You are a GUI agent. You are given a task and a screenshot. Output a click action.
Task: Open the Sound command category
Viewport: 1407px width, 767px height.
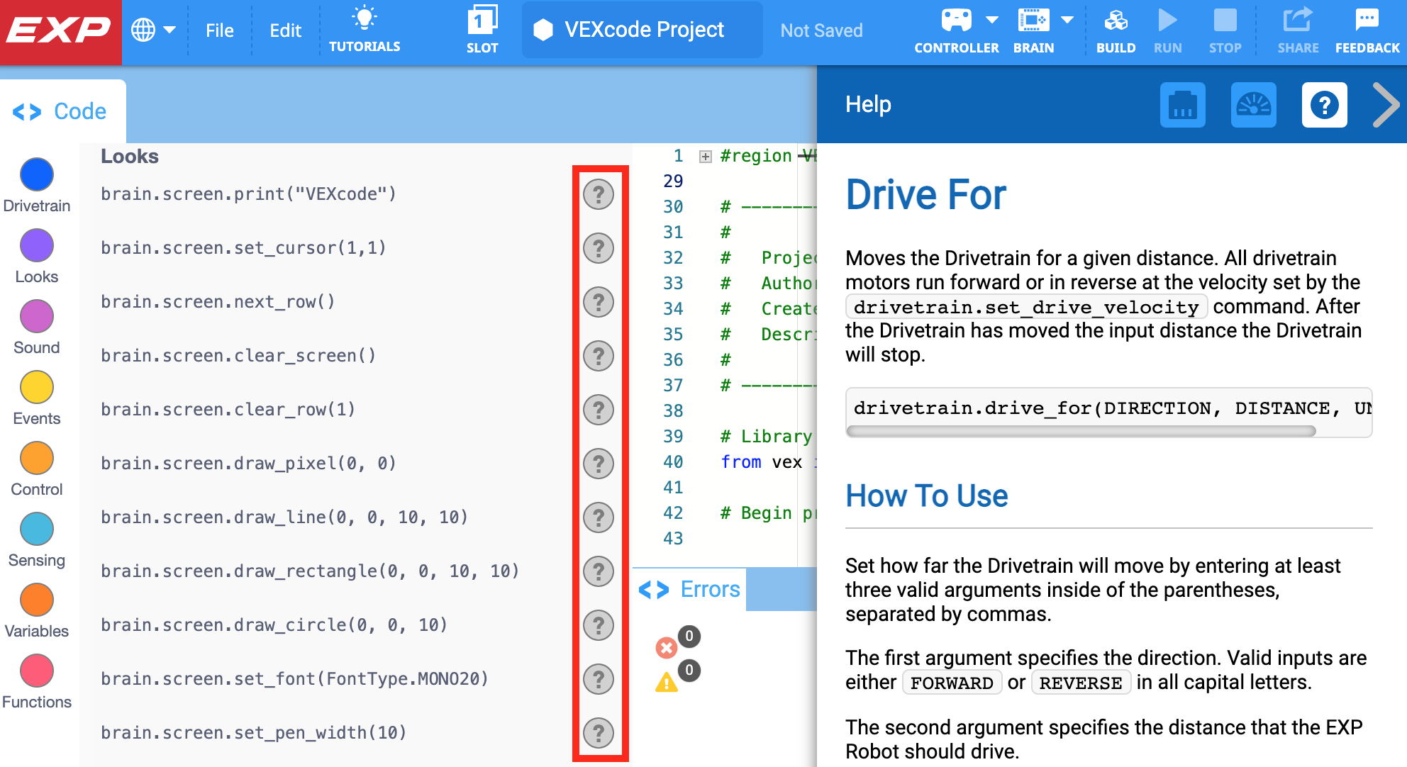tap(37, 316)
